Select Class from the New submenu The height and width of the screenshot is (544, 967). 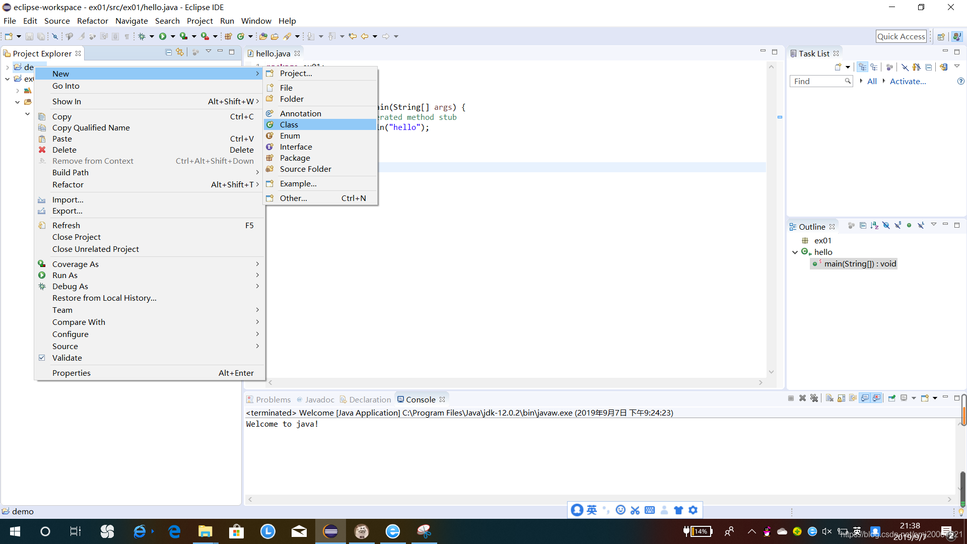point(289,125)
